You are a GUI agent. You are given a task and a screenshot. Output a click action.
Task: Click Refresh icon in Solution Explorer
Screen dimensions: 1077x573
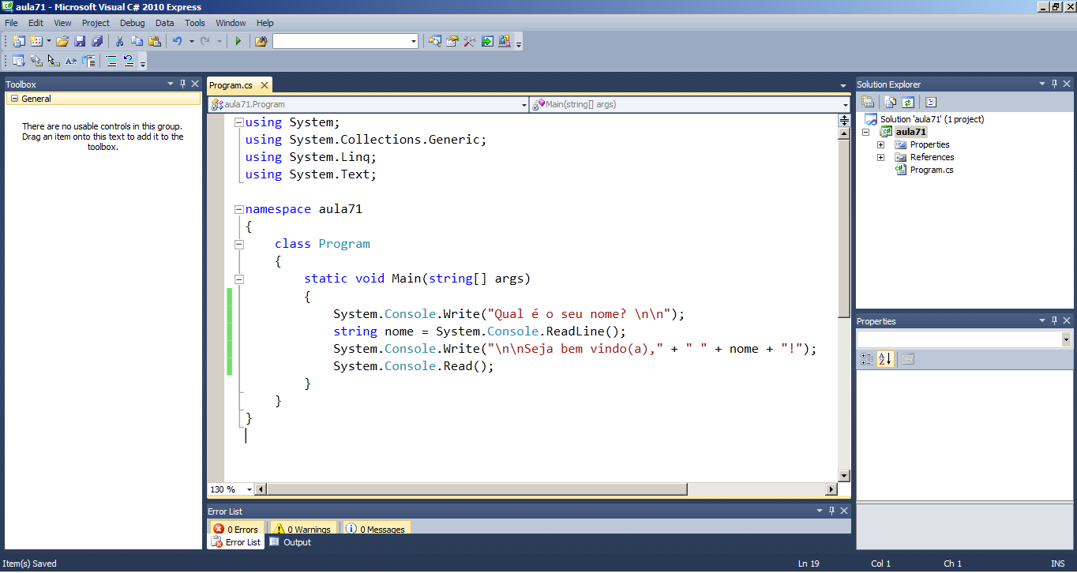point(908,102)
